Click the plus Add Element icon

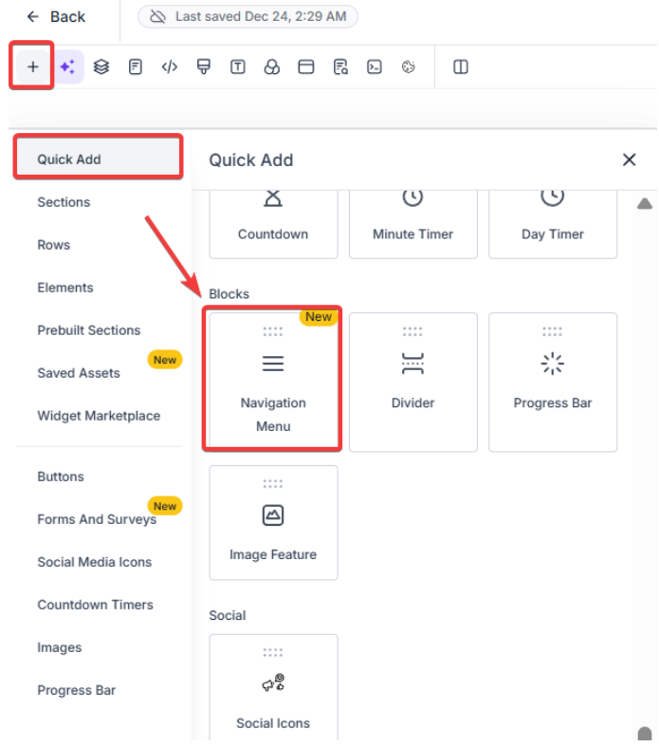[x=32, y=66]
